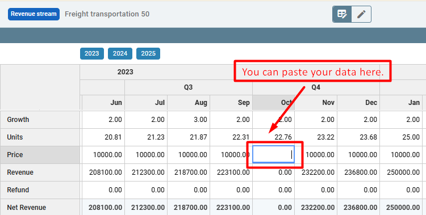Select Price cell for Nov

pos(316,155)
